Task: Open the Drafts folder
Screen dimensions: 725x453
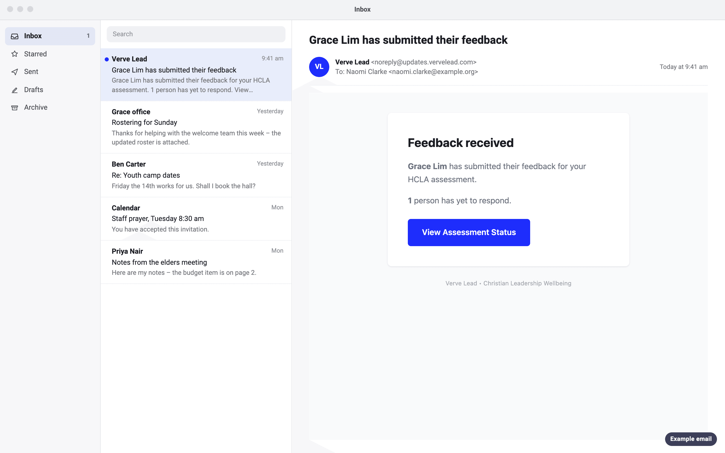Action: 50,90
